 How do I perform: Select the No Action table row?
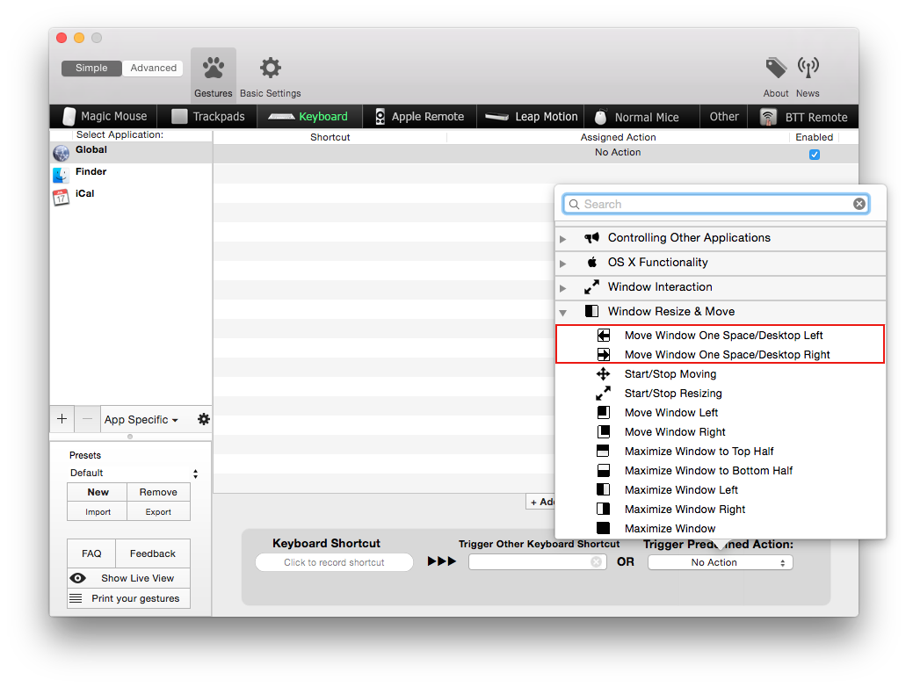coord(536,153)
